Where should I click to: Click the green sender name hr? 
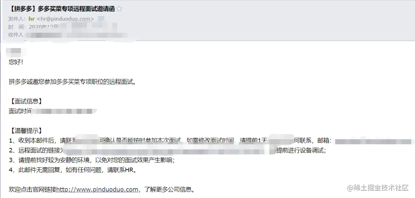click(x=32, y=18)
